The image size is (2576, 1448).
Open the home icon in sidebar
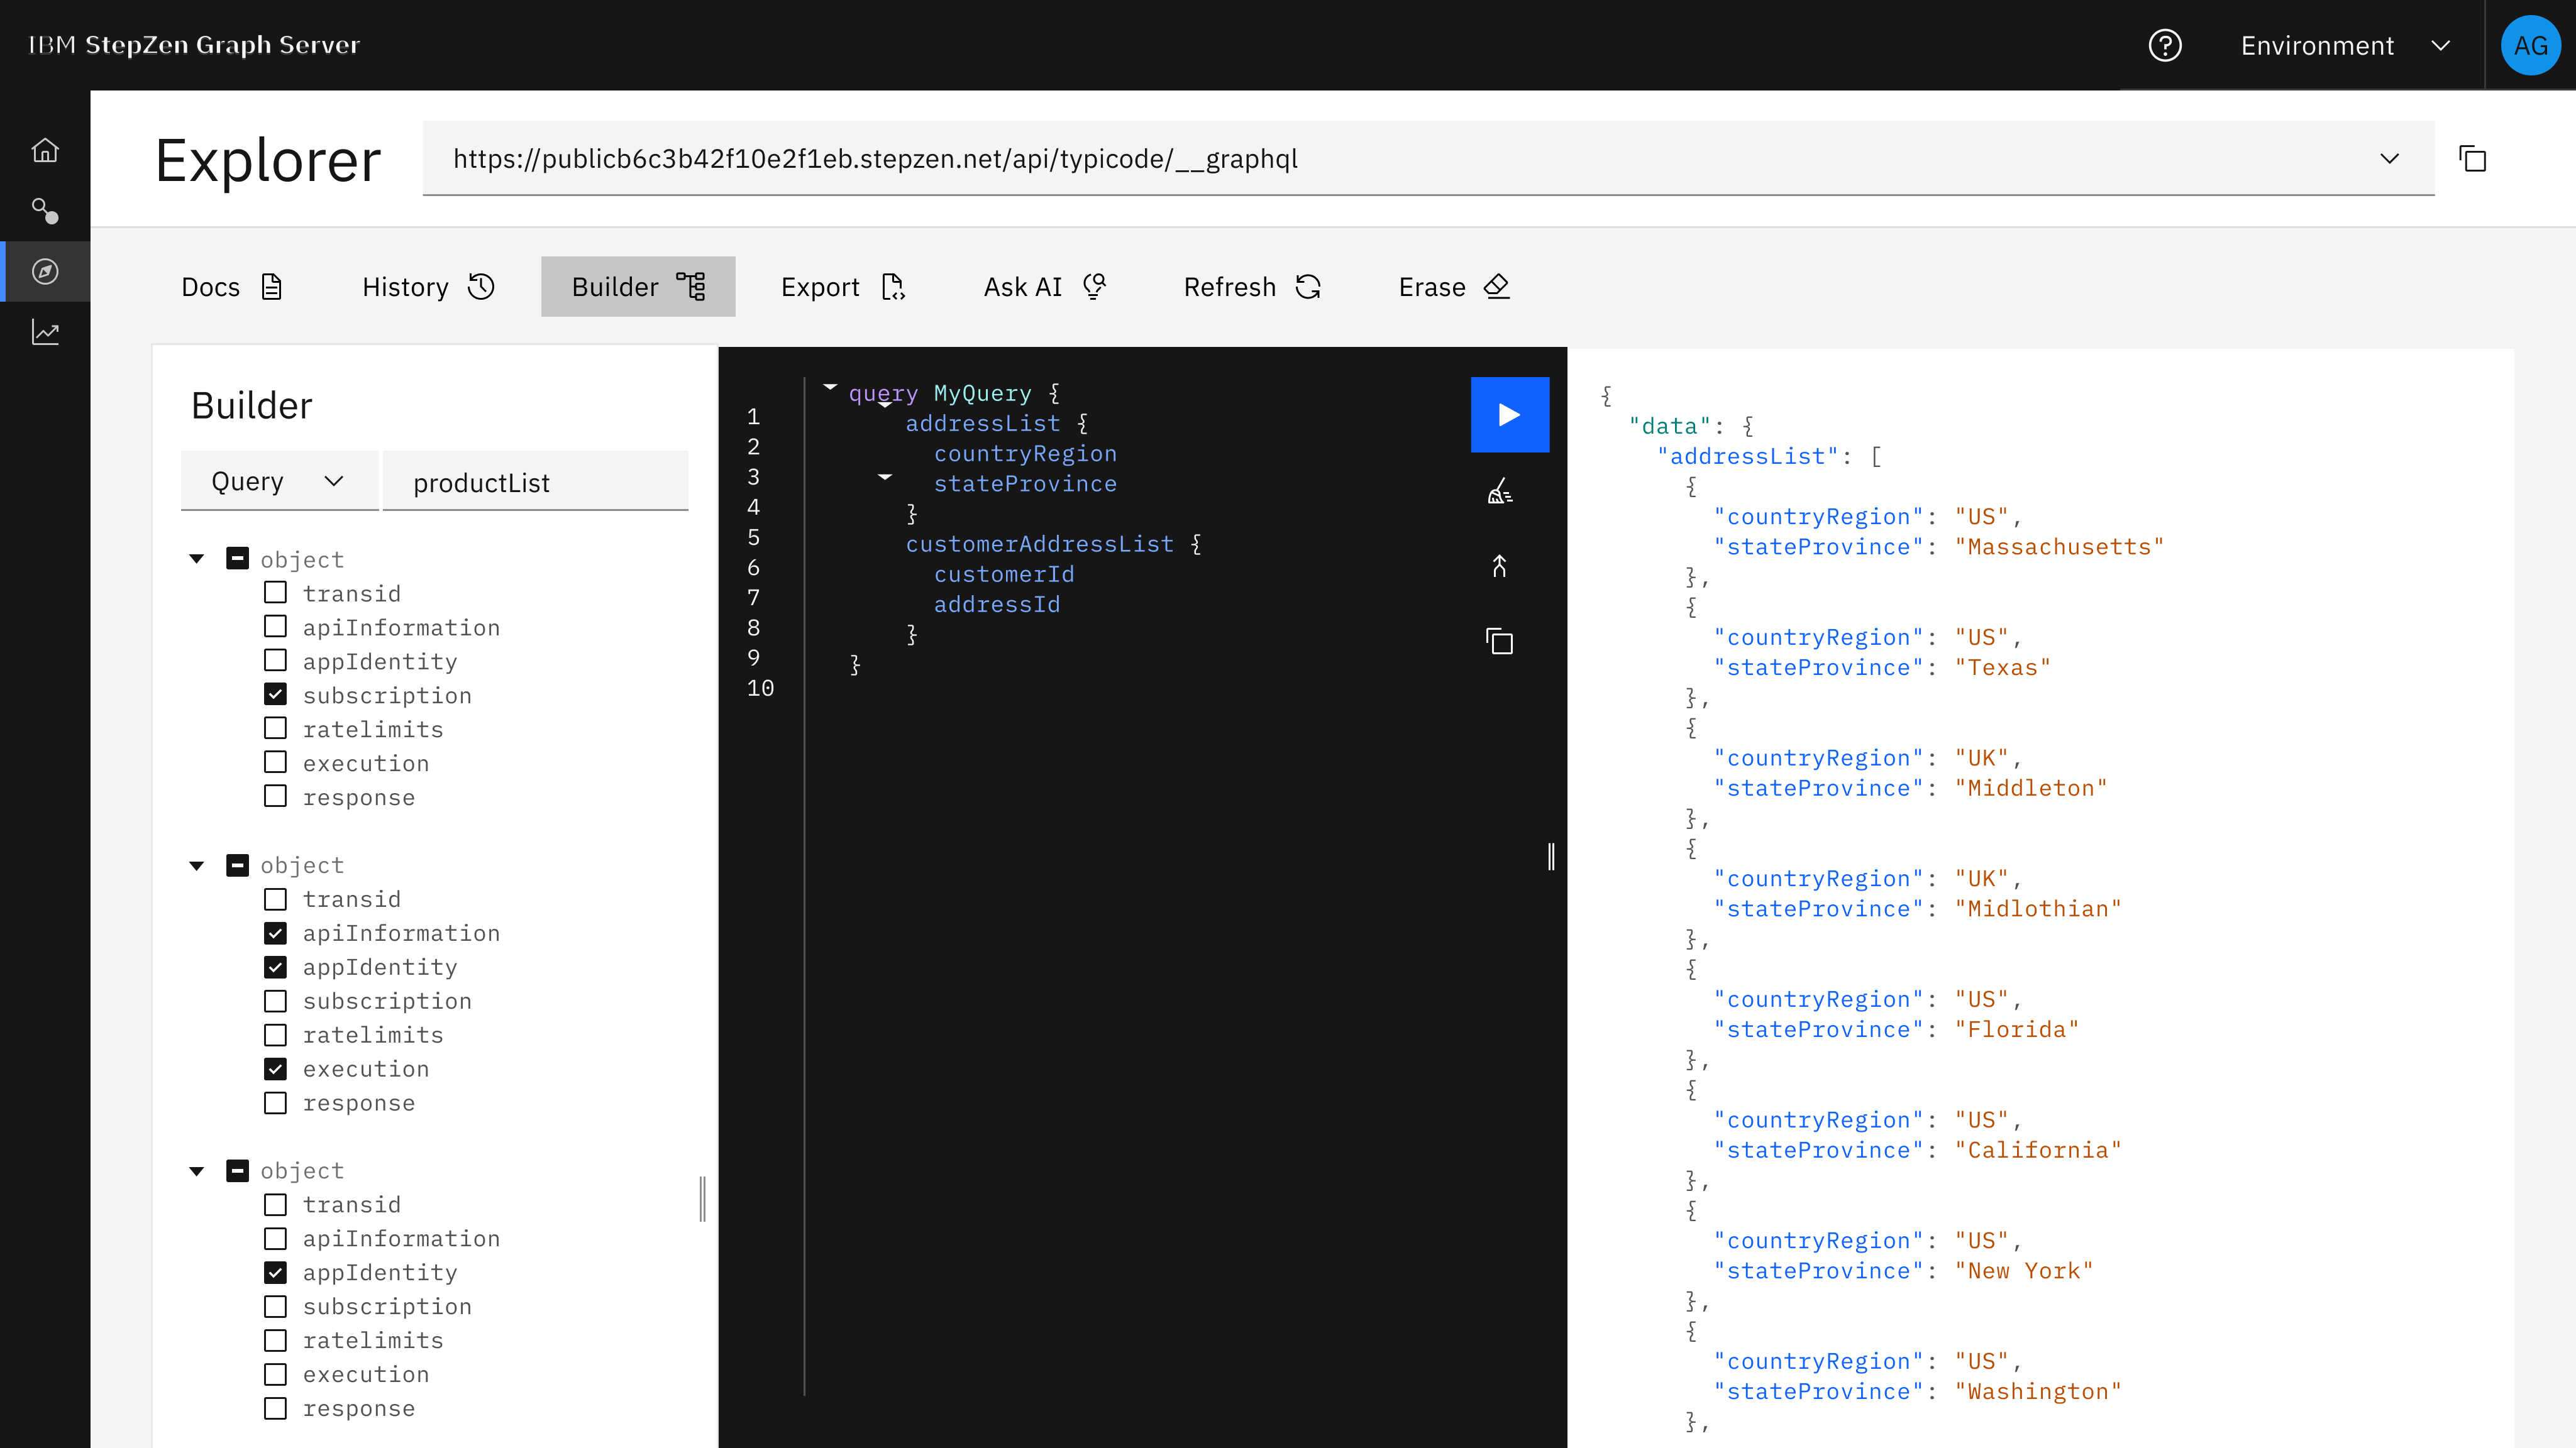point(45,150)
